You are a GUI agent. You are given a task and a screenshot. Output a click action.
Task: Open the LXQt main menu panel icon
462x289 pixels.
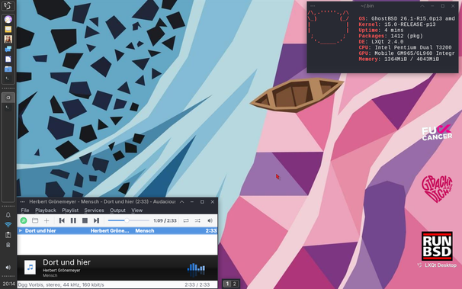tap(8, 5)
